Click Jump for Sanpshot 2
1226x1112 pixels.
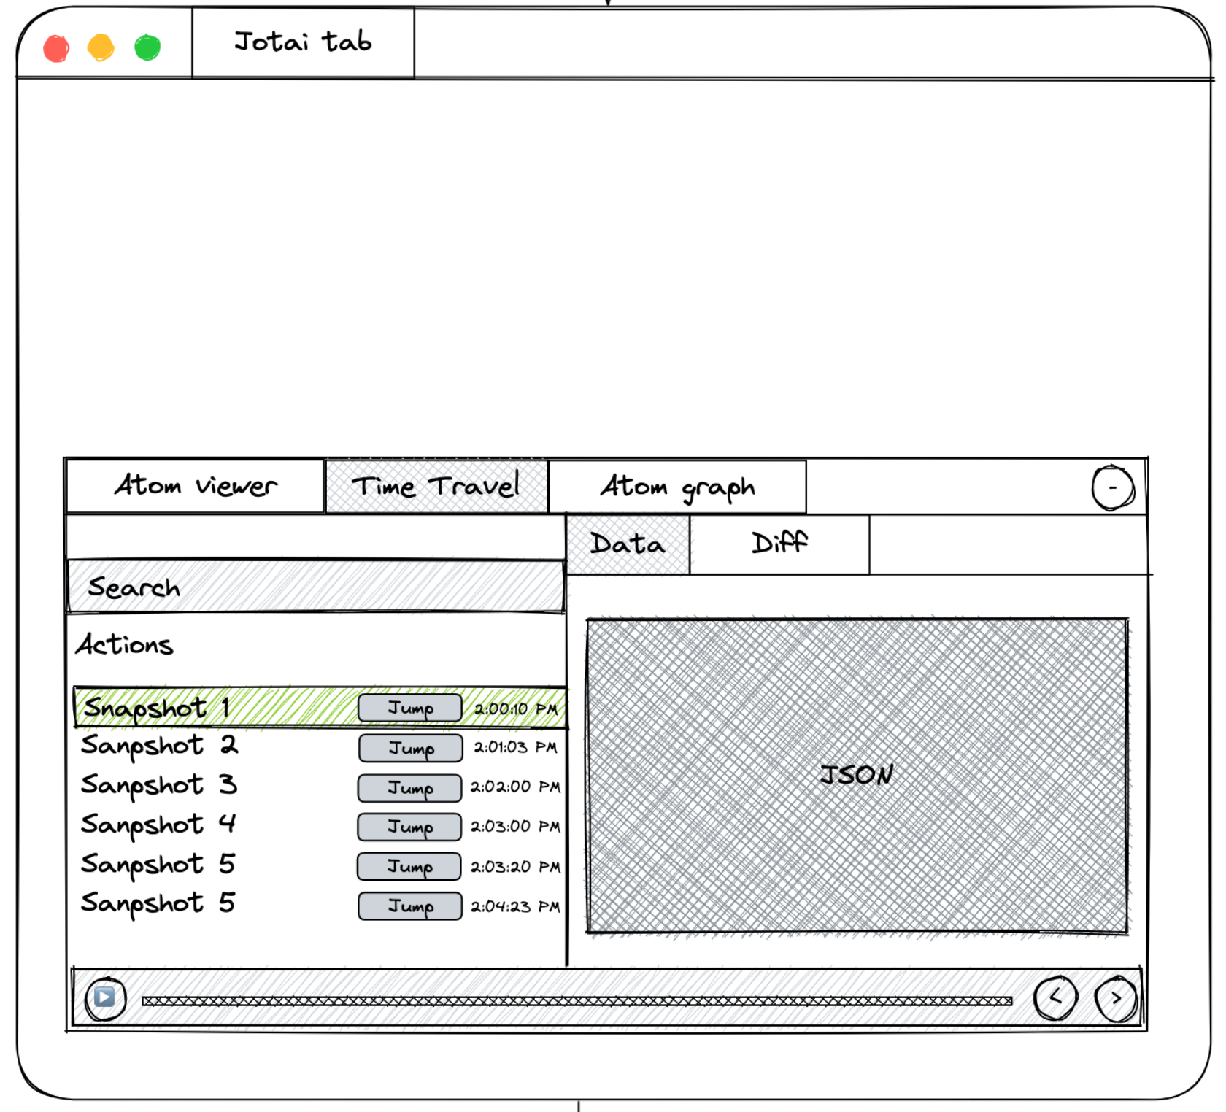410,748
